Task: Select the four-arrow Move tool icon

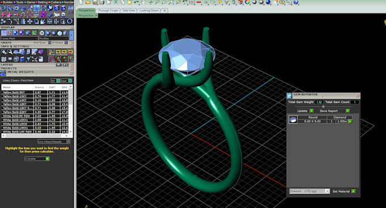Action: coord(30,22)
